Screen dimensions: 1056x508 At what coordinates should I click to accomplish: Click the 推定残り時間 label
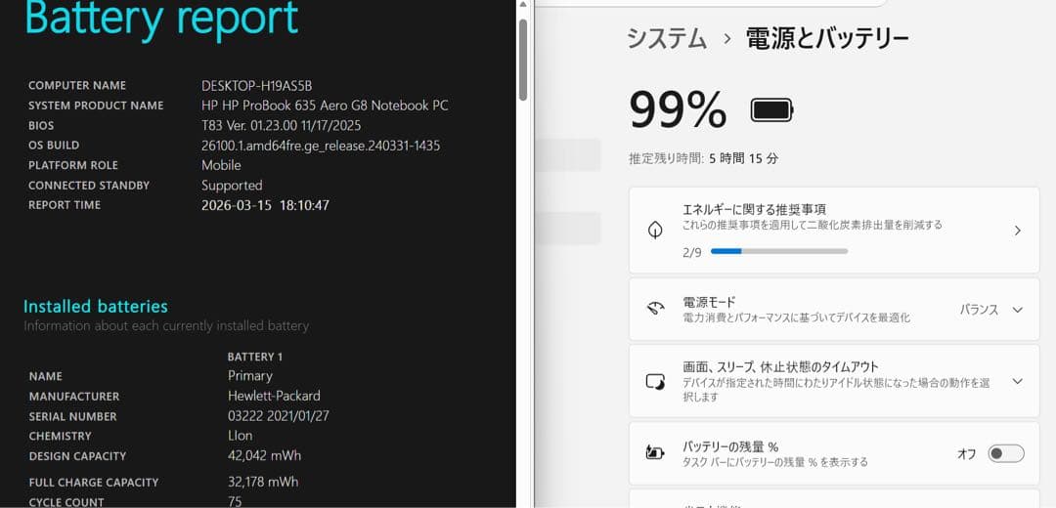666,159
